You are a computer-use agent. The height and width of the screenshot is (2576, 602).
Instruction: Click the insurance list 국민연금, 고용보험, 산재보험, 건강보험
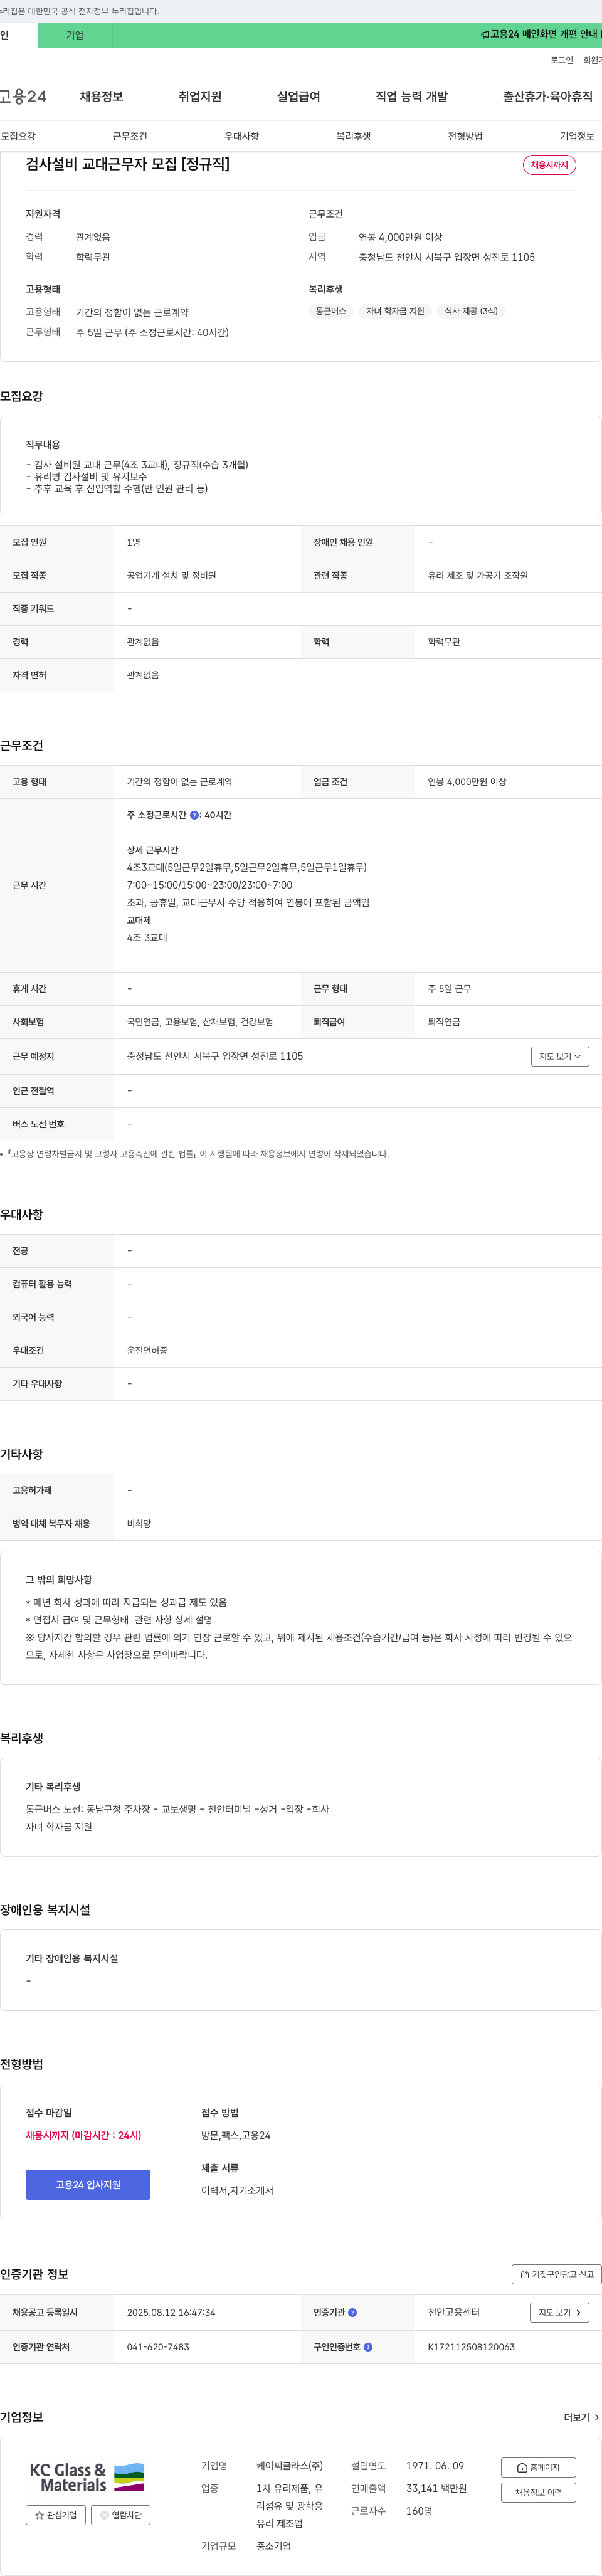coord(200,1022)
